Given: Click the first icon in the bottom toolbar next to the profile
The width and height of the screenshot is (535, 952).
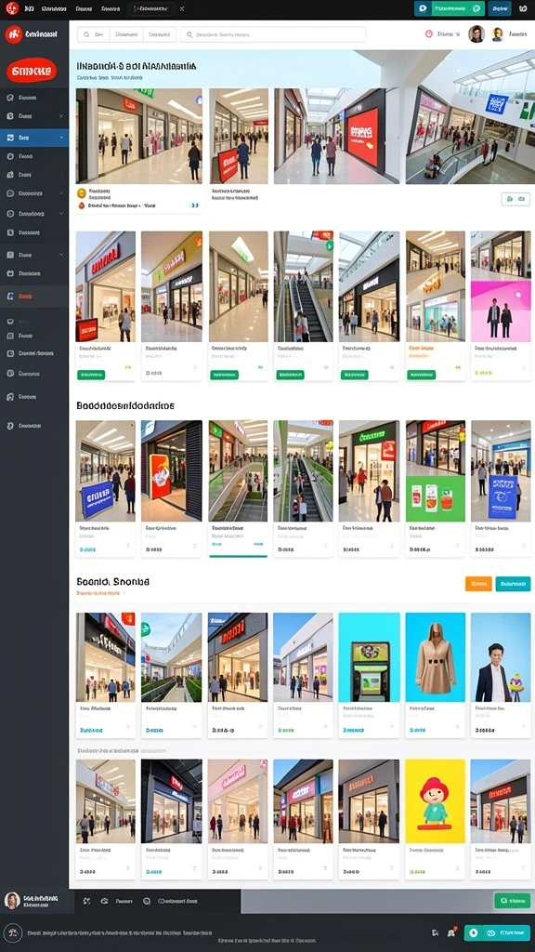Looking at the screenshot, I should coord(86,902).
